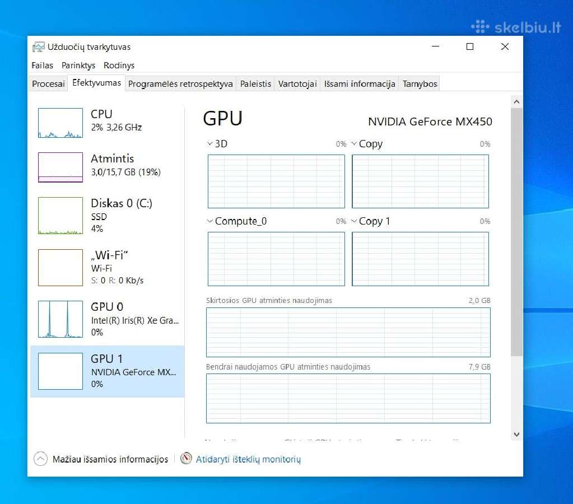
Task: Open the Failas menu
Action: pos(43,66)
